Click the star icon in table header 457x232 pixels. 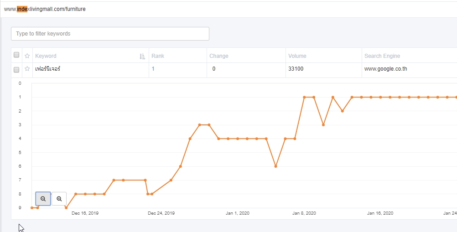27,56
